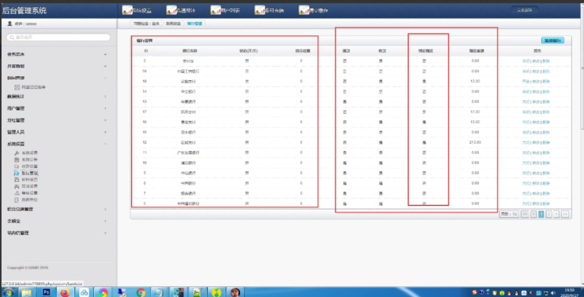
Task: Open Baidu Netdisk cloud icon in taskbar
Action: coord(84,292)
